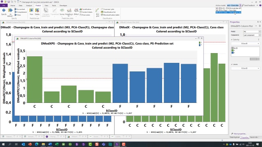Image resolution: width=262 pixels, height=147 pixels.
Task: Select the green C class color swatch
Action: click(x=233, y=50)
